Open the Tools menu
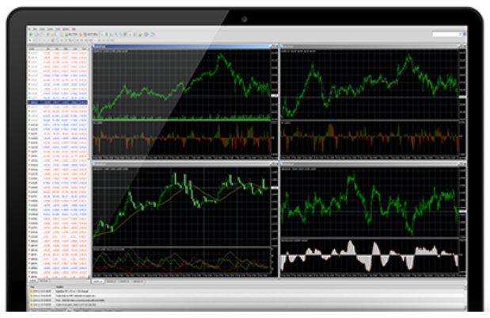Screen dimensions: 490x318 click(x=58, y=29)
